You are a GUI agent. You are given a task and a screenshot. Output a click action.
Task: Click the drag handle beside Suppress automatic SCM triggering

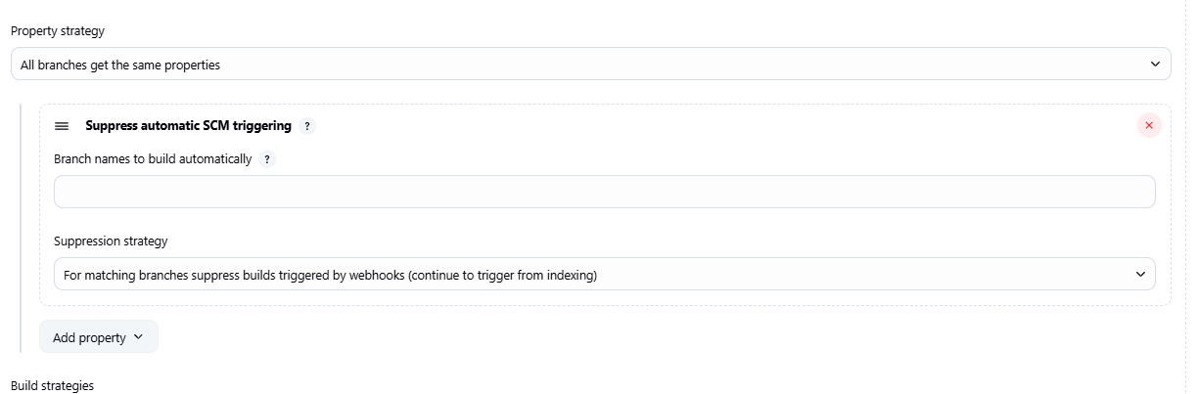coord(62,126)
